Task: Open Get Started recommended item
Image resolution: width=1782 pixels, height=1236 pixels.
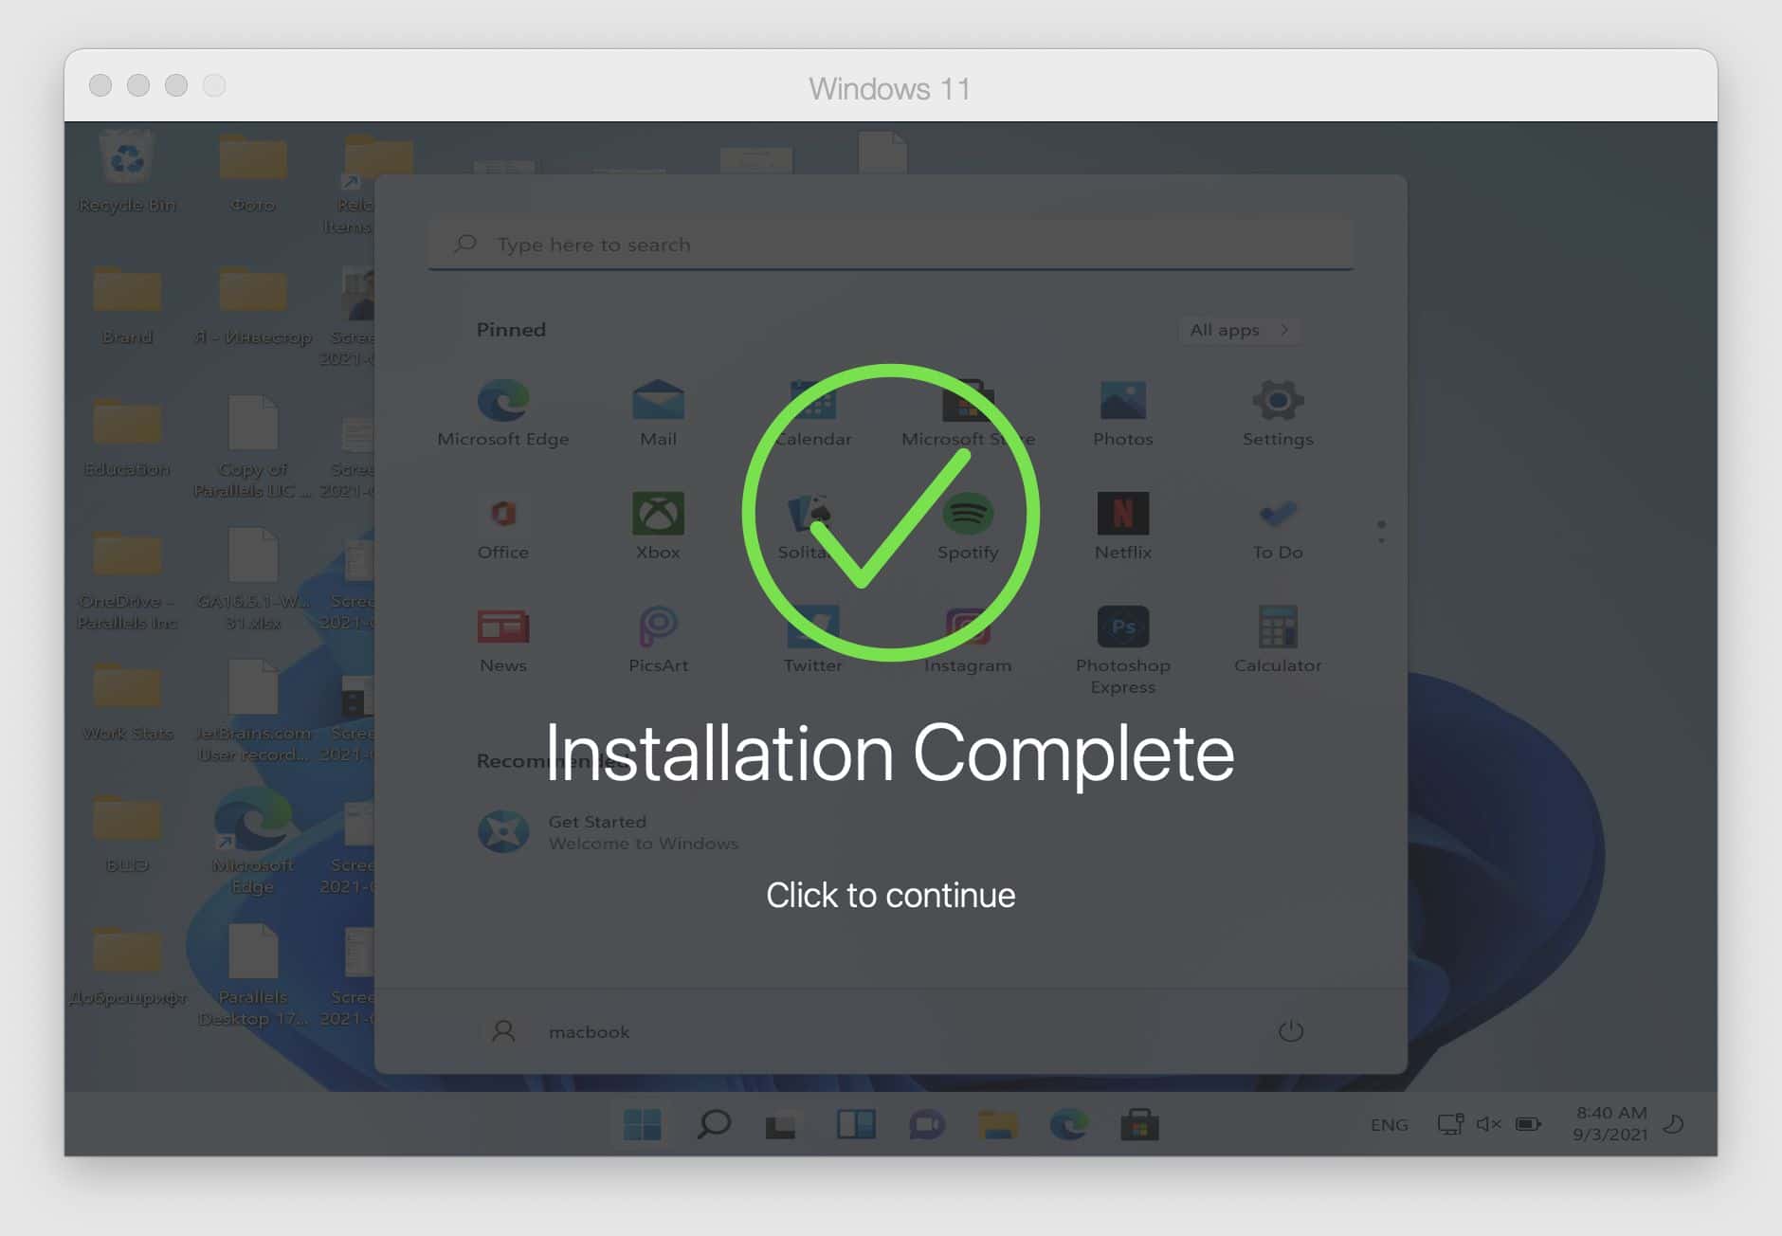Action: [607, 831]
